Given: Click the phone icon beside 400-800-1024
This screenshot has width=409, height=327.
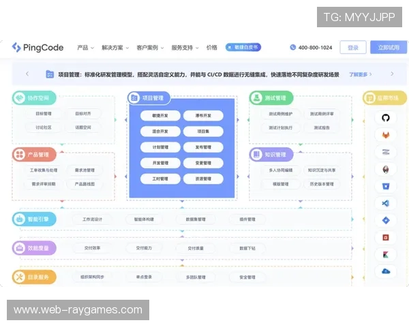Looking at the screenshot, I should pos(293,47).
